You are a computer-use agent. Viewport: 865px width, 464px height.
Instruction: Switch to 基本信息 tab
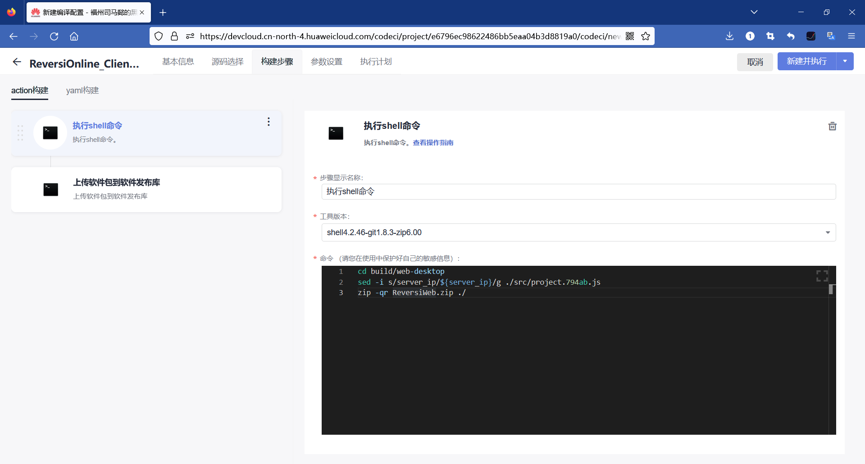point(178,62)
